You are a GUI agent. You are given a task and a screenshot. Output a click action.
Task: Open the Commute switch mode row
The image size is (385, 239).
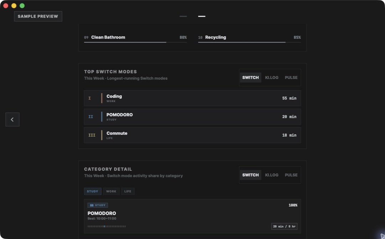(x=192, y=135)
